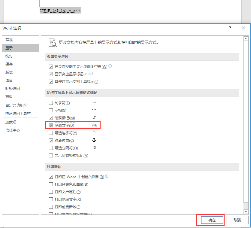Toggle the 隐藏文字 checkbox
This screenshot has height=228, width=251.
tap(51, 125)
